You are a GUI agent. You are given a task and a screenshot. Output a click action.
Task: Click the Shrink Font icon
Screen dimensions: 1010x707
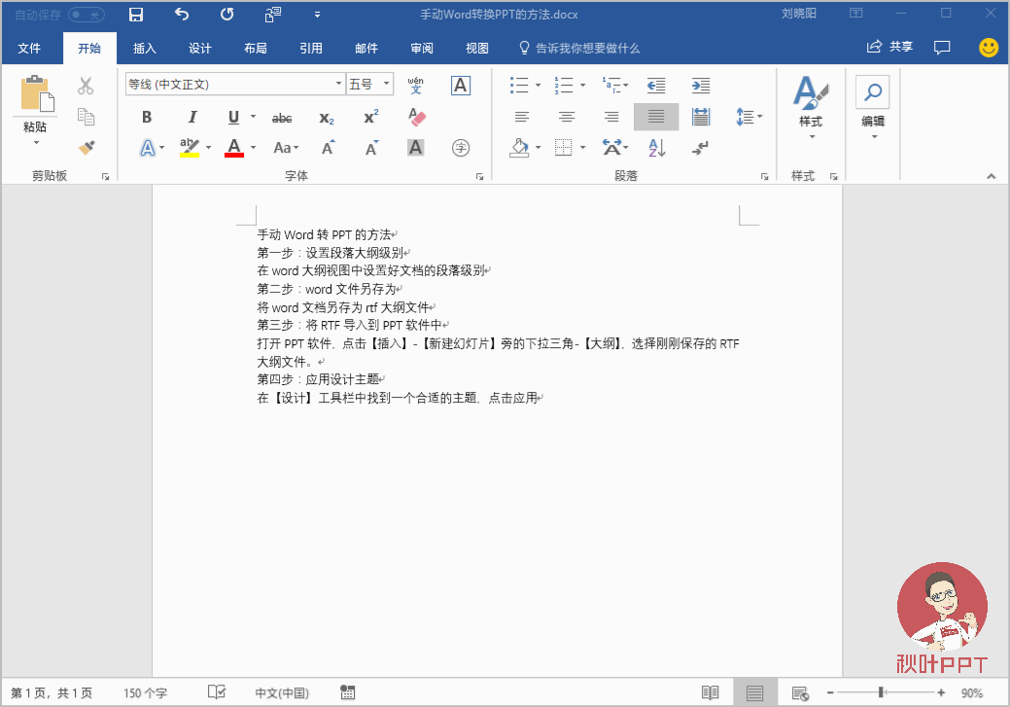click(x=371, y=148)
